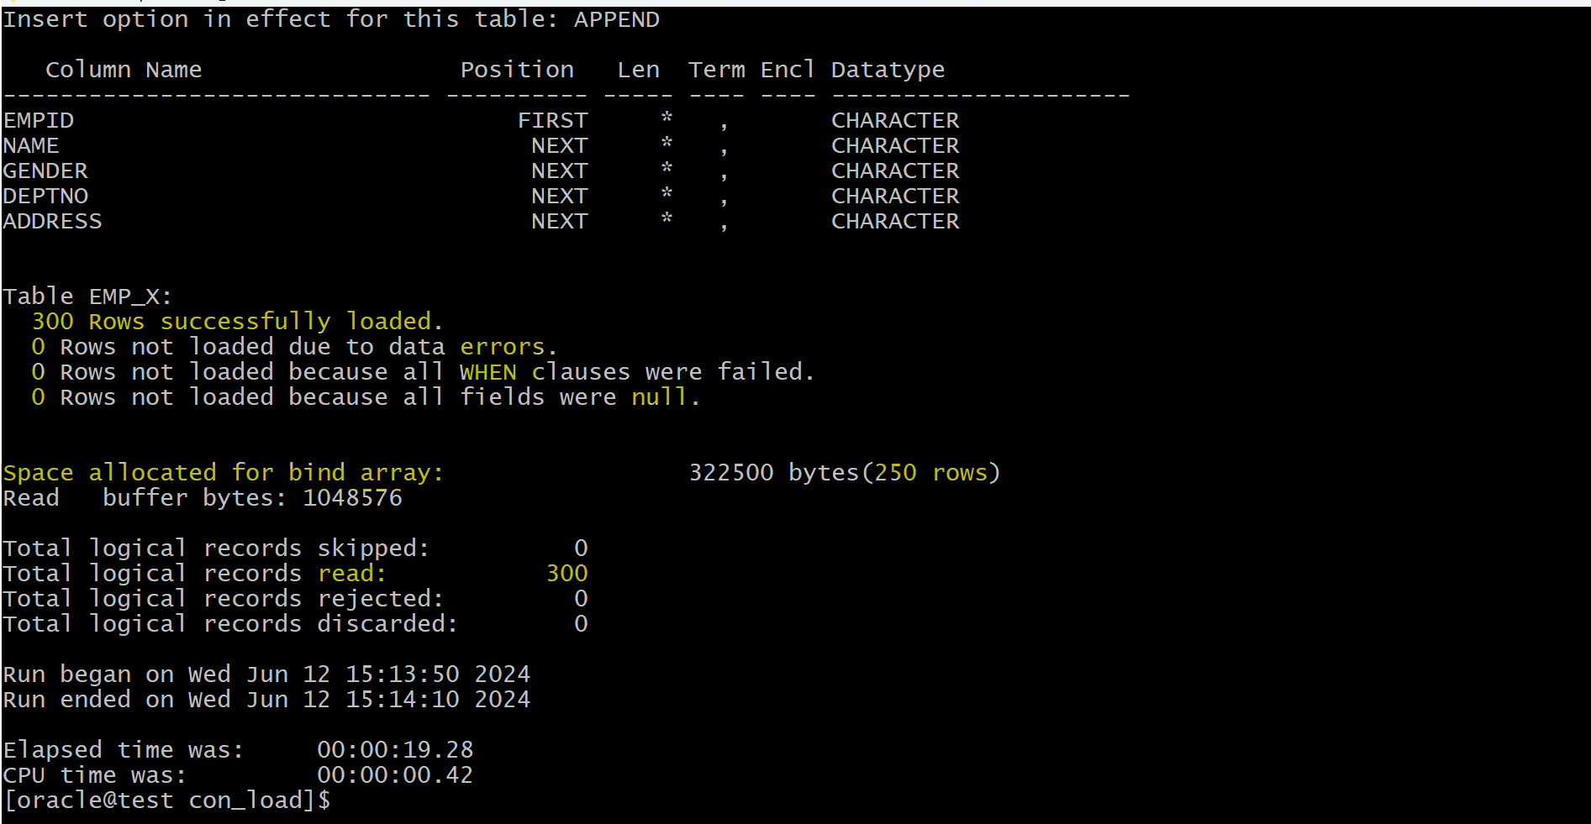1591x824 pixels.
Task: Click the 'Run began on' timestamp line
Action: 266,674
